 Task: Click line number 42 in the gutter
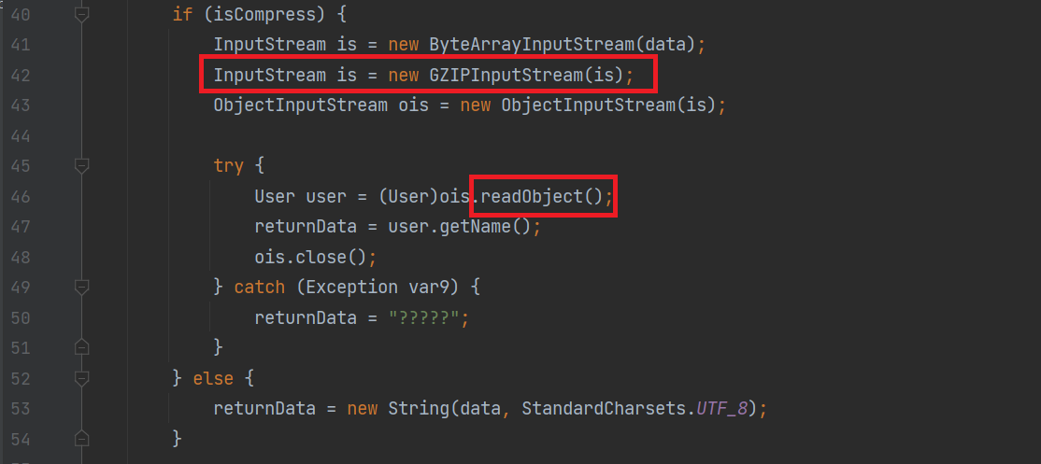point(19,76)
